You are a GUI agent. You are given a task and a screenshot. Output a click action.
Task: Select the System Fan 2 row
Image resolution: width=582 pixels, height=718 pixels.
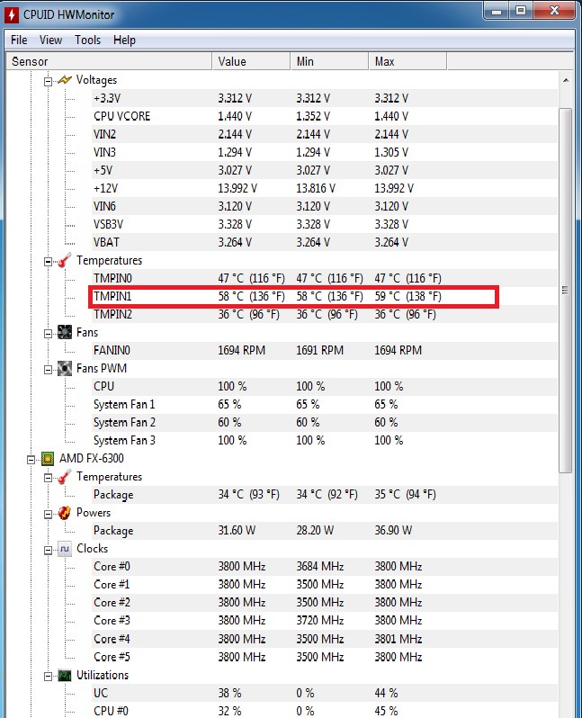click(x=324, y=422)
